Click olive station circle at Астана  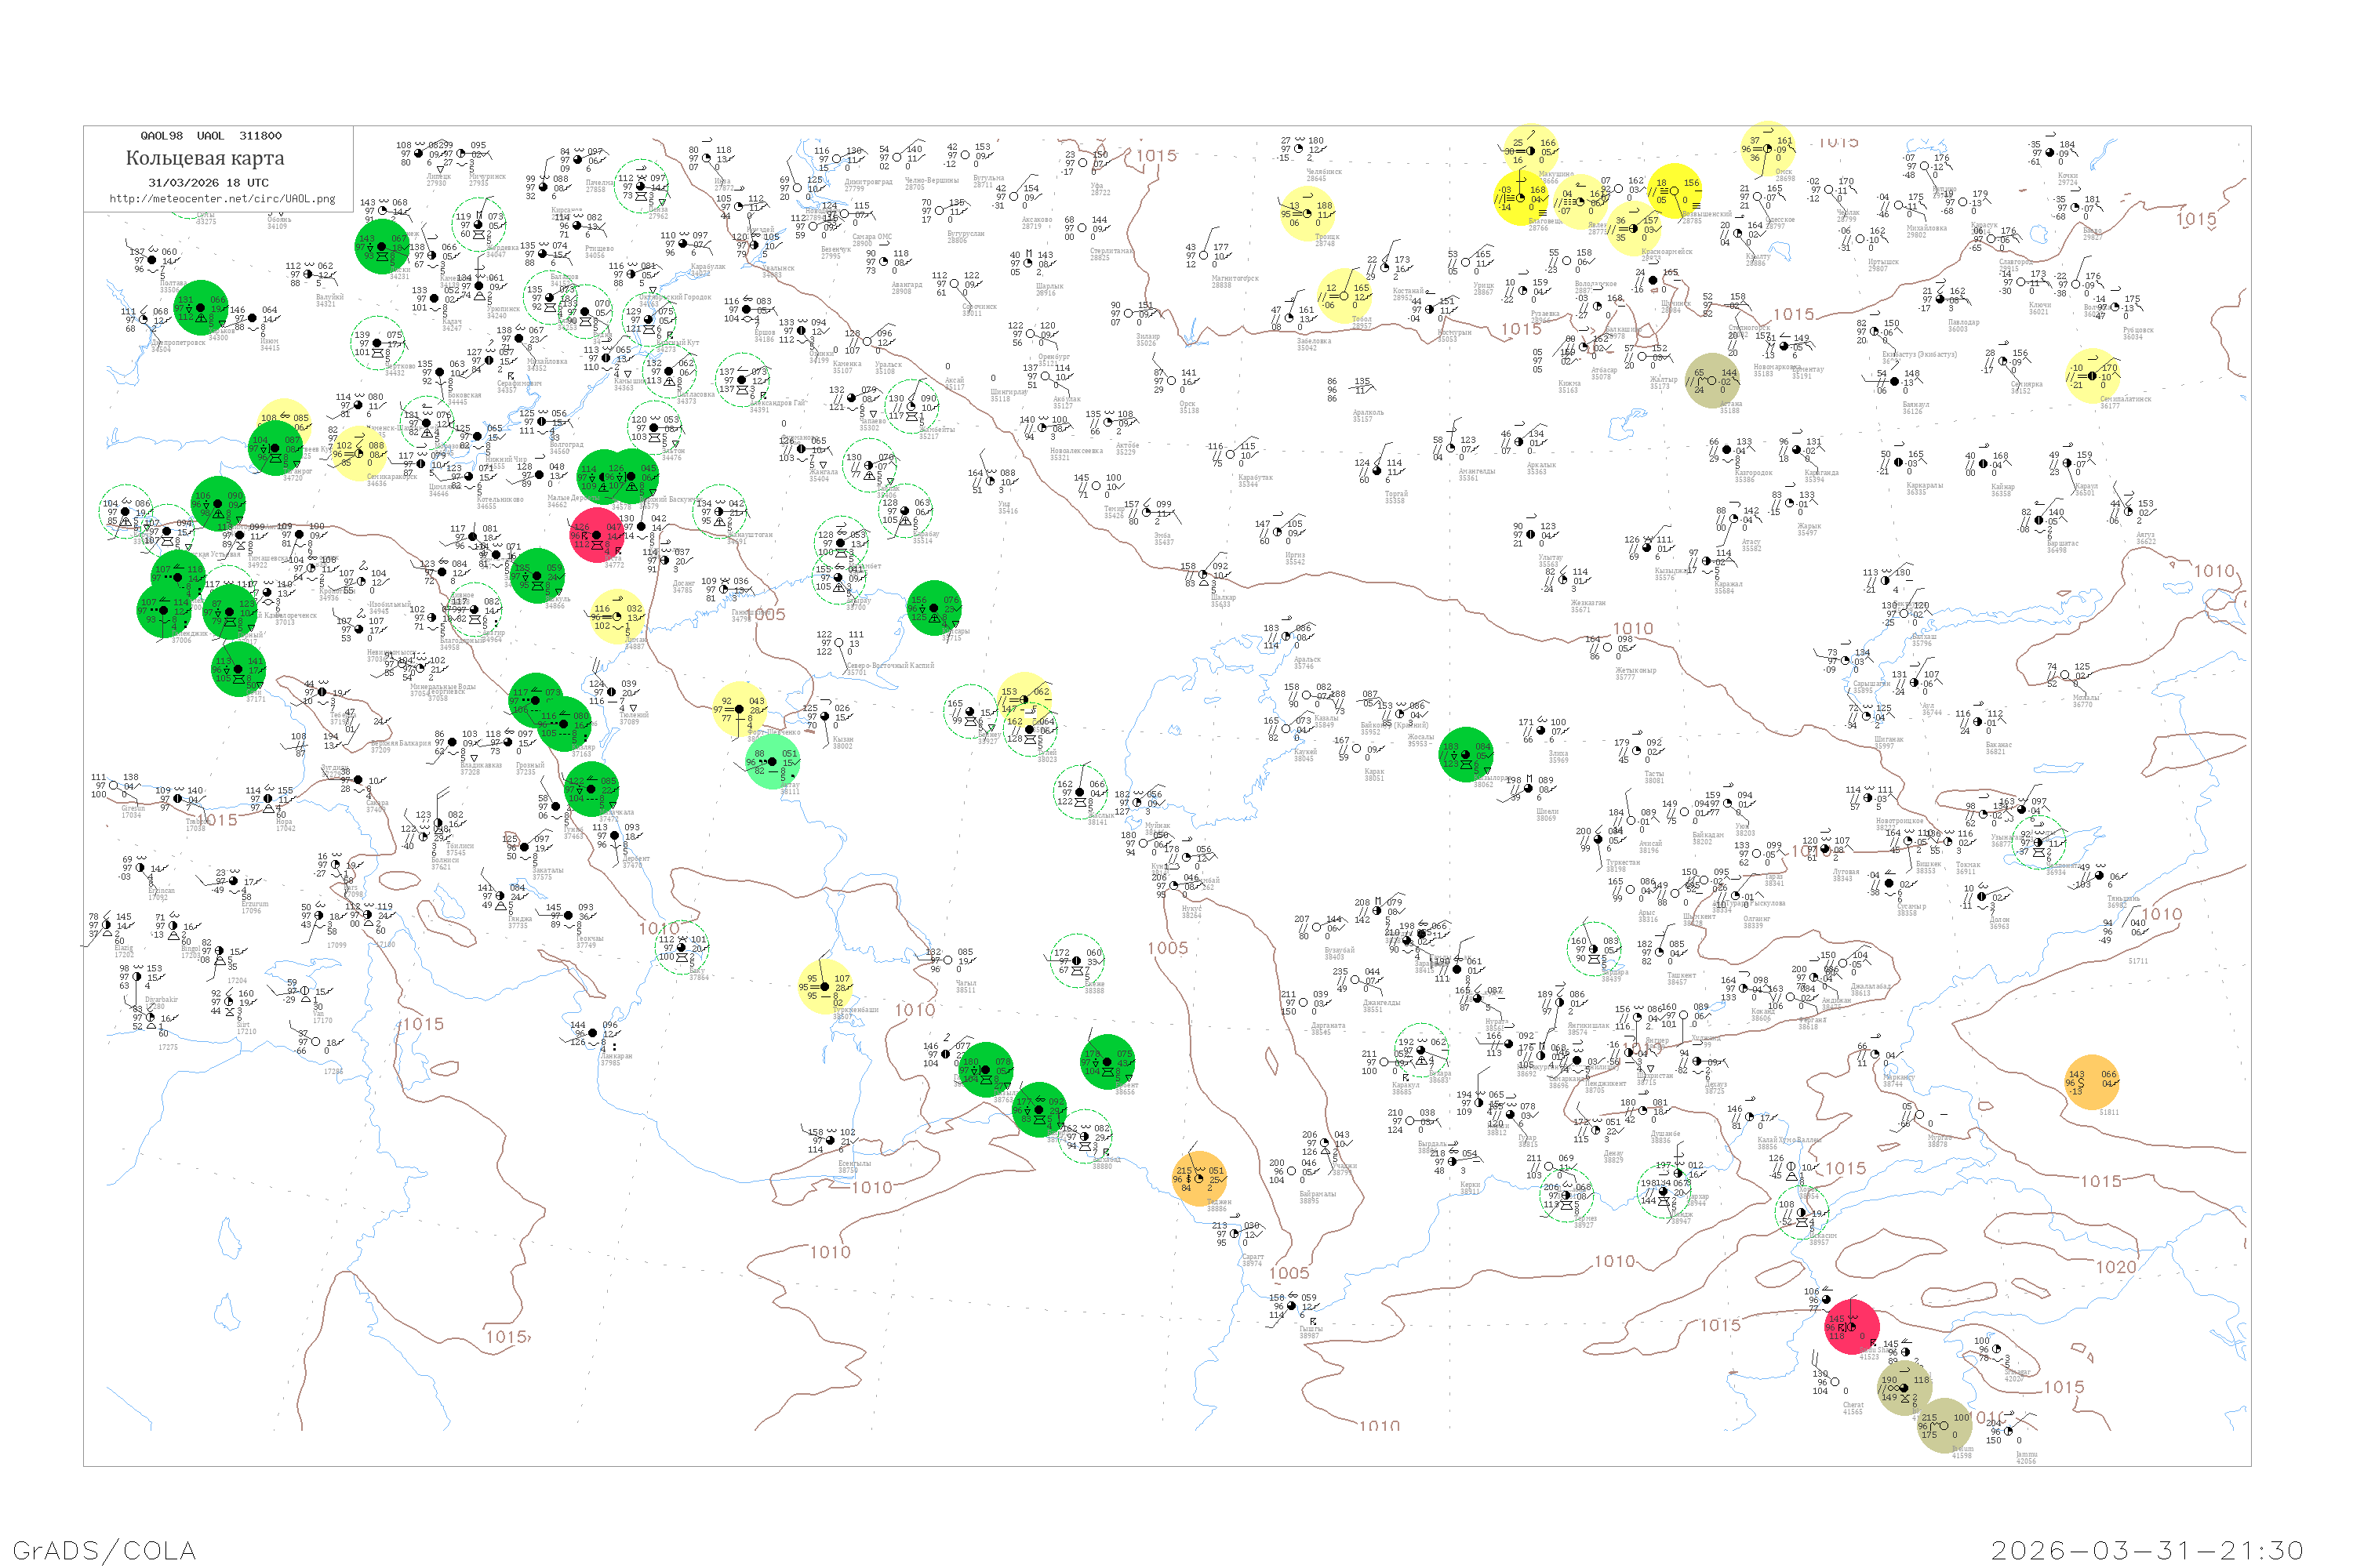click(1711, 381)
